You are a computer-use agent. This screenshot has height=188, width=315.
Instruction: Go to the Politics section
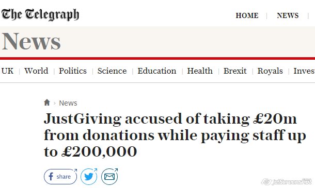coord(73,71)
